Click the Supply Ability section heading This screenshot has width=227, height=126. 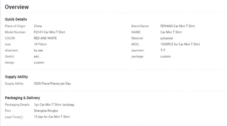pyautogui.click(x=16, y=77)
